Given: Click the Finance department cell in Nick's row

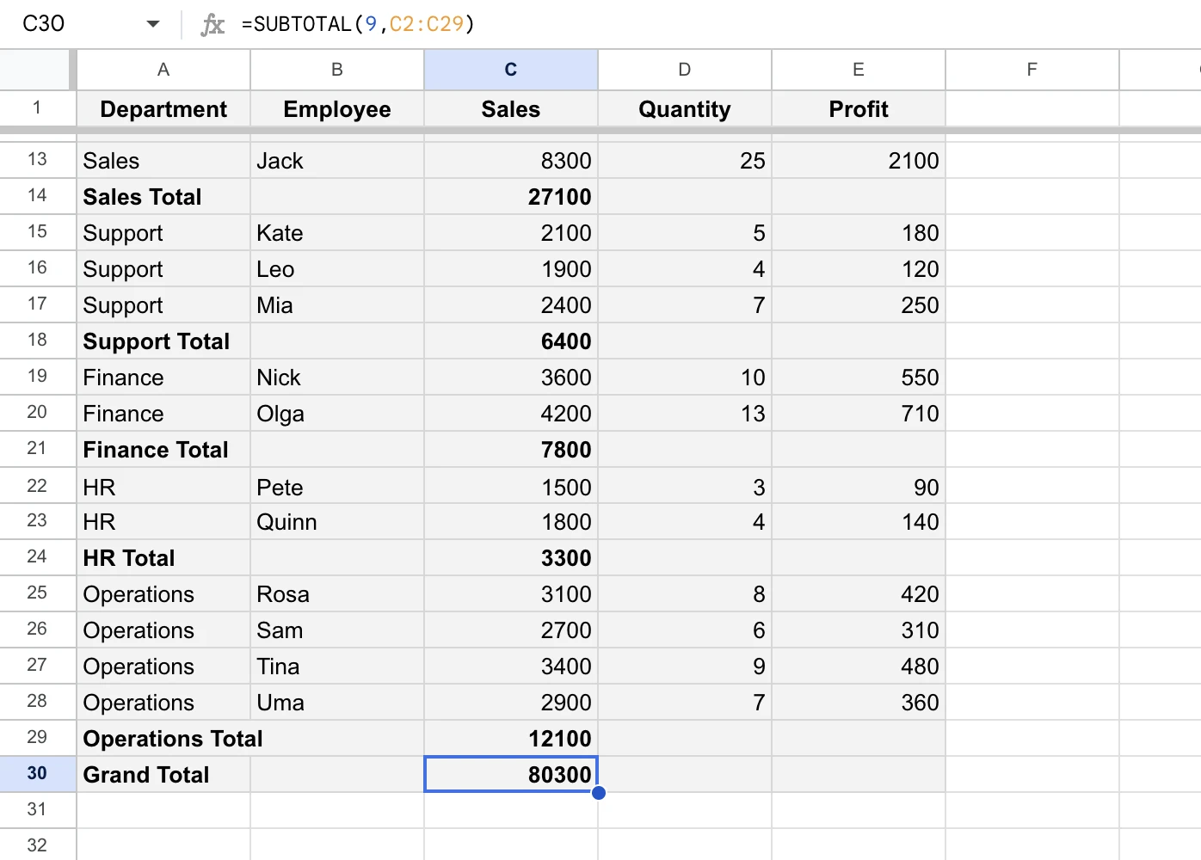Looking at the screenshot, I should point(163,378).
